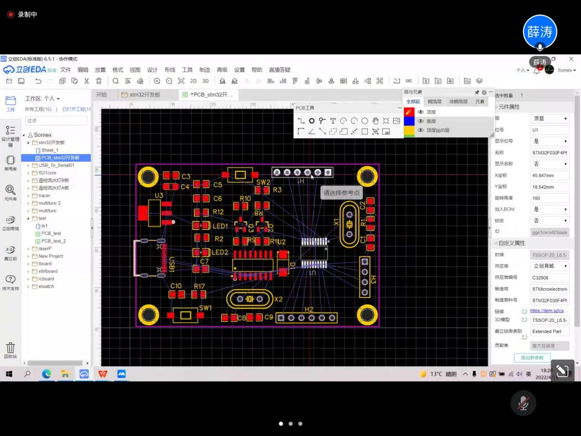
Task: Open 回收站 recycle bin in sidebar
Action: tap(10, 350)
